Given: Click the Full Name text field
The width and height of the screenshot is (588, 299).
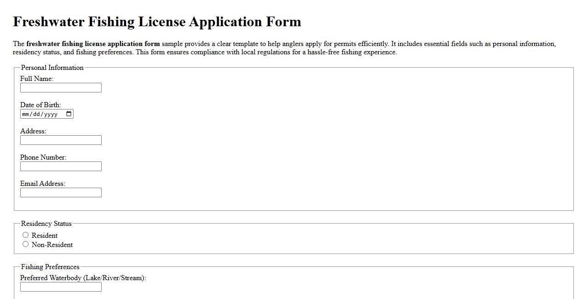Looking at the screenshot, I should (61, 87).
